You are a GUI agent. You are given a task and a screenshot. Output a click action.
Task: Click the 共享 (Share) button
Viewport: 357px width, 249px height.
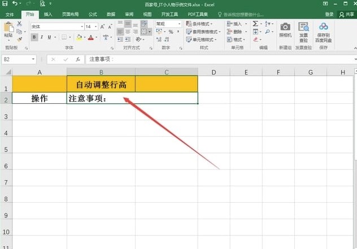pyautogui.click(x=347, y=14)
